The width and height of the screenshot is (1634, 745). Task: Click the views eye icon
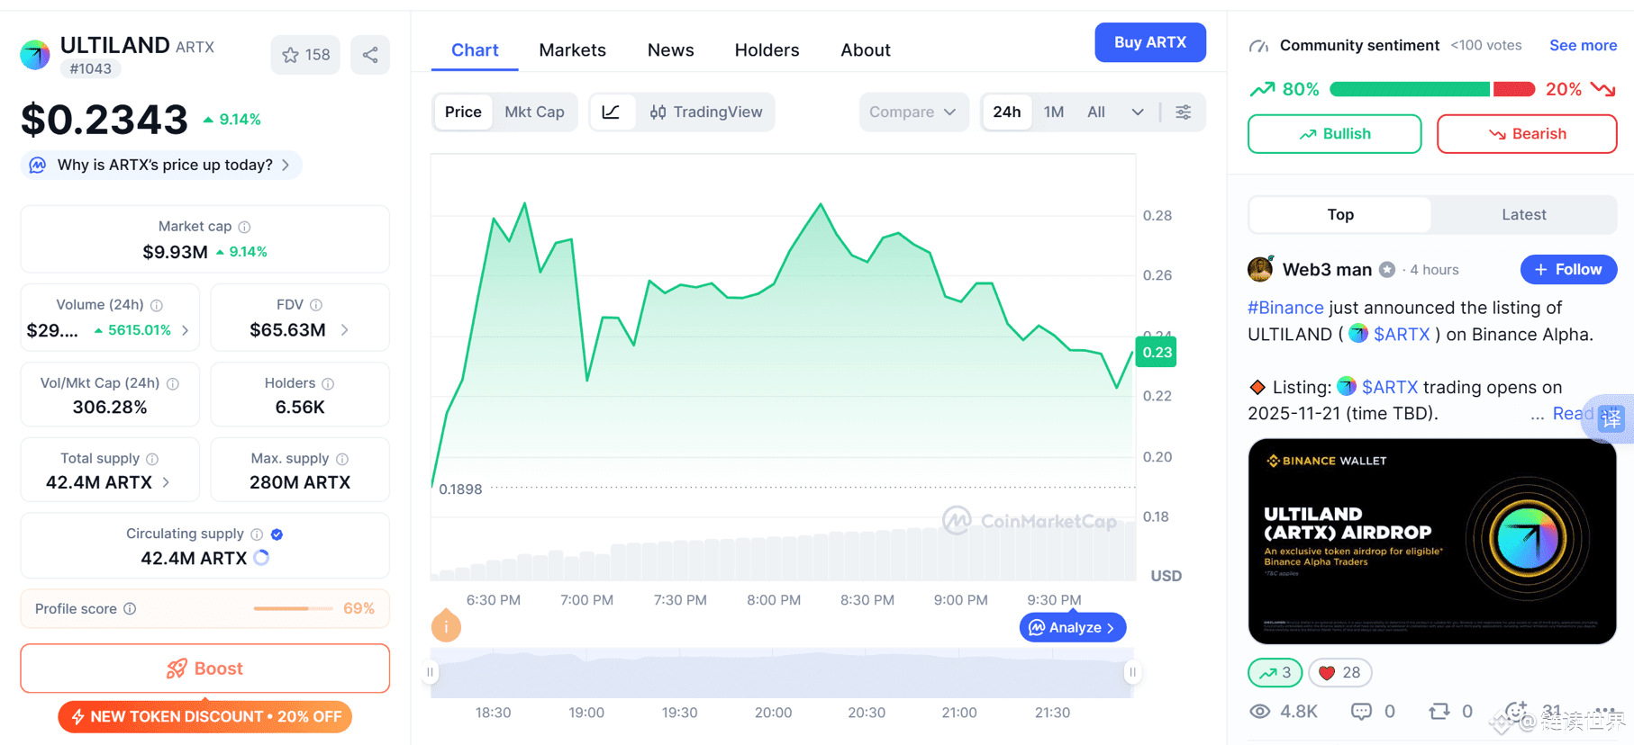click(x=1260, y=712)
